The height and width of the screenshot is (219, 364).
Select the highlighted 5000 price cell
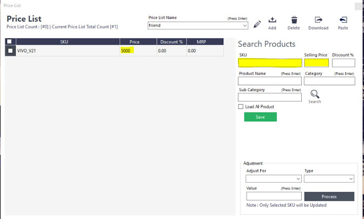pos(127,51)
